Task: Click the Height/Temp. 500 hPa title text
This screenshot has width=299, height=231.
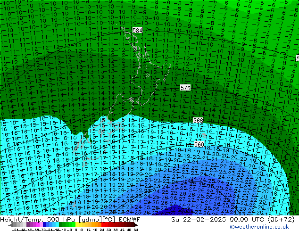Action: pyautogui.click(x=38, y=220)
